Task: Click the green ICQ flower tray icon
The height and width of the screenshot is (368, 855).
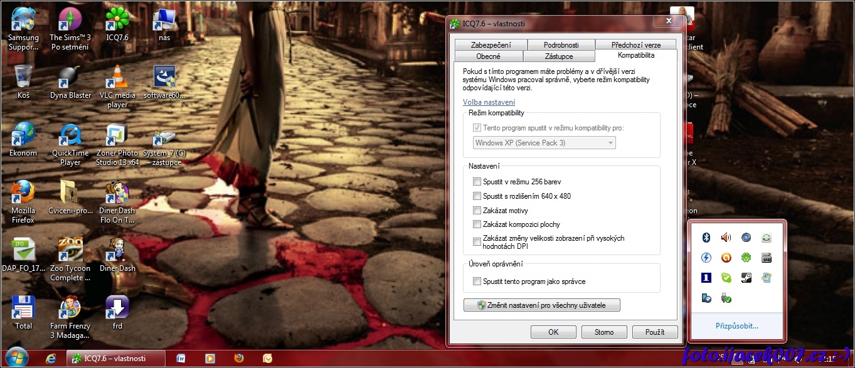Action: point(746,258)
